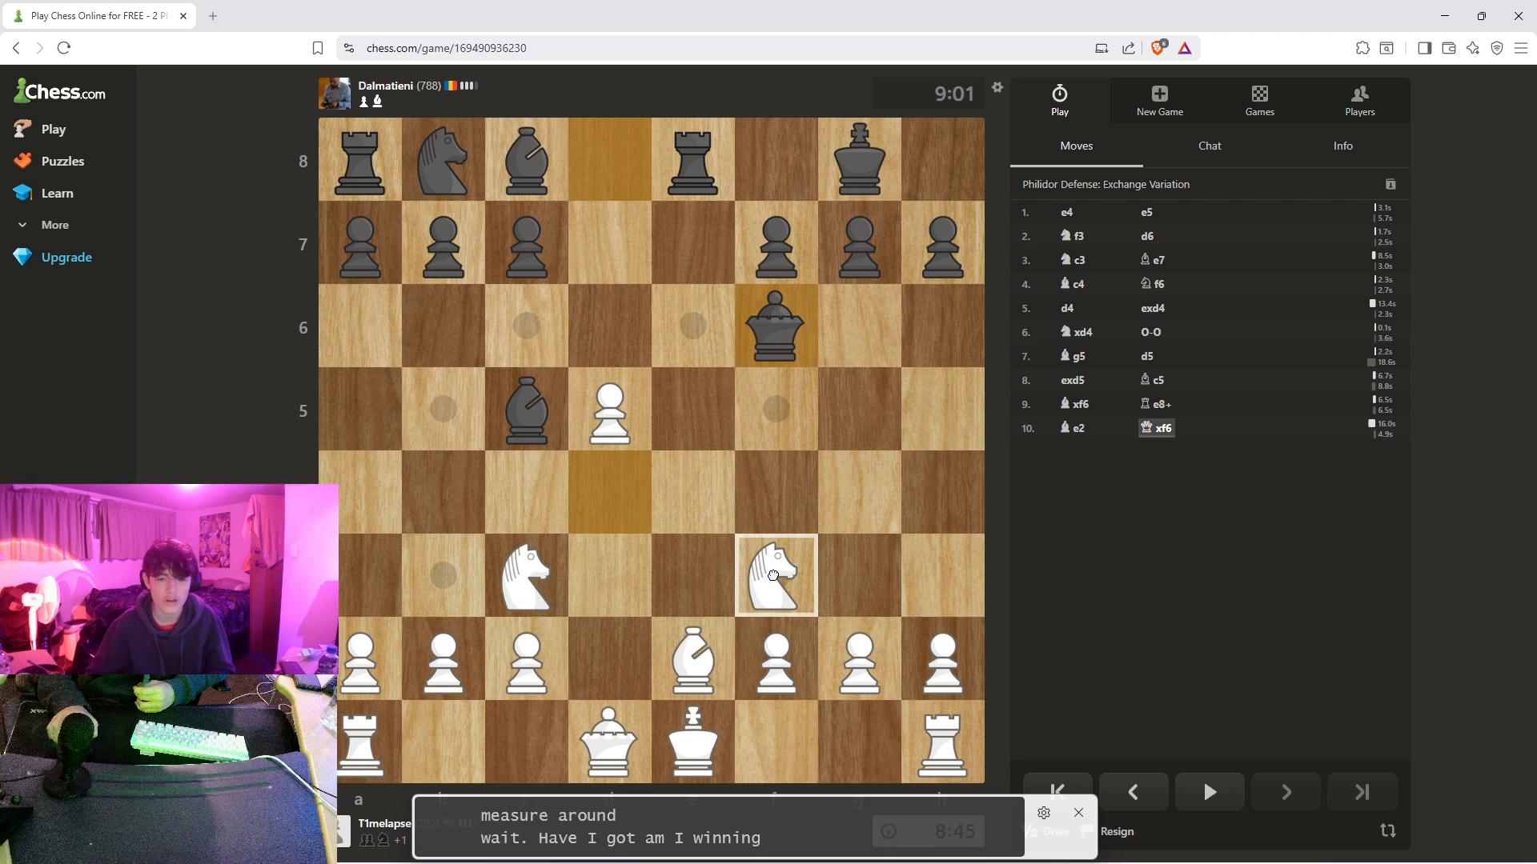1537x864 pixels.
Task: Open the board settings gear icon
Action: click(x=997, y=87)
